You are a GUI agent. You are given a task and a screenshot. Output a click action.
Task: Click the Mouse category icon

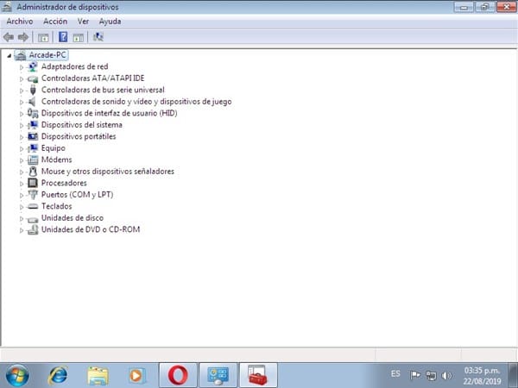(x=33, y=172)
